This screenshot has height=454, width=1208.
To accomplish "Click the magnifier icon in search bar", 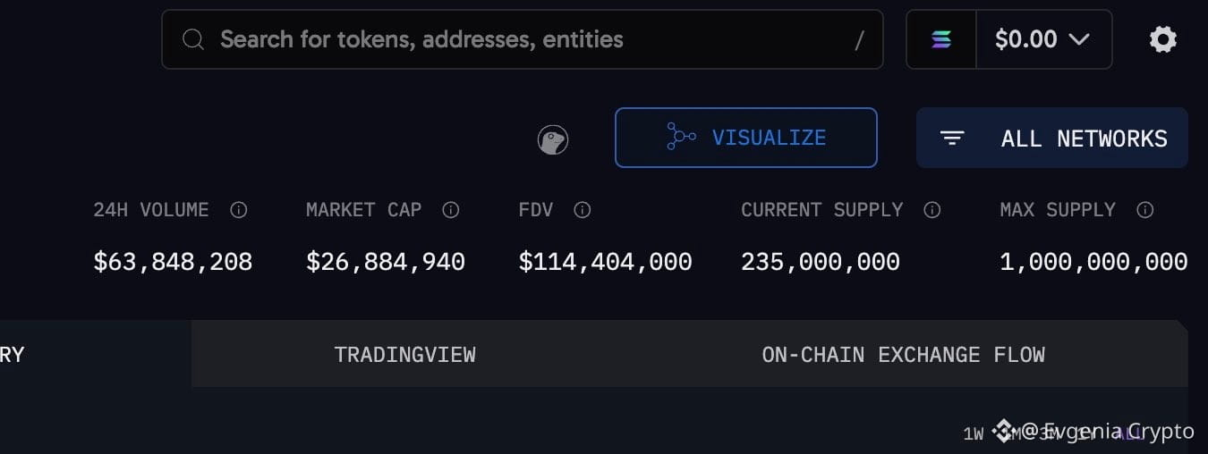I will click(192, 39).
